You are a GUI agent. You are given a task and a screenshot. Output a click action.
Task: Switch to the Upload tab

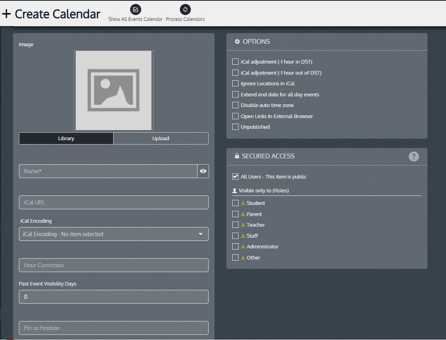pos(160,138)
